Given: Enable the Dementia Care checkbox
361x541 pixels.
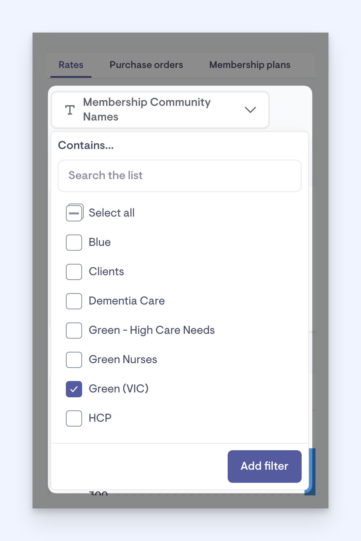Looking at the screenshot, I should point(74,301).
